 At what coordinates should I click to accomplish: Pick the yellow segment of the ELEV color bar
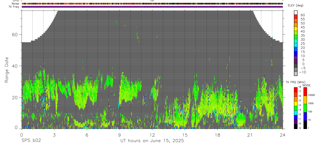(x=296, y=29)
